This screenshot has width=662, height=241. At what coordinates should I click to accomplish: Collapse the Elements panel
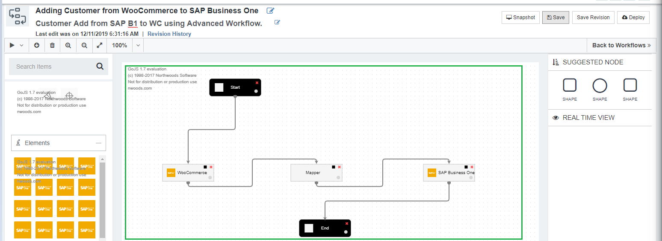98,143
